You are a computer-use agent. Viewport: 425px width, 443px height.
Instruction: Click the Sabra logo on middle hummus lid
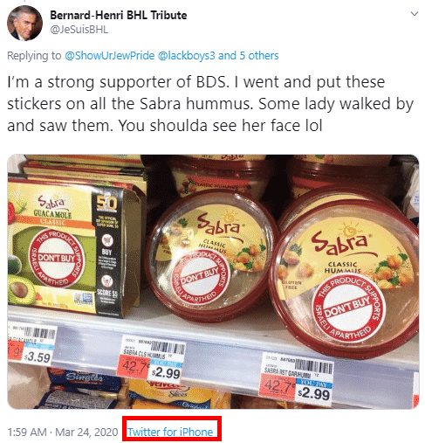(219, 225)
